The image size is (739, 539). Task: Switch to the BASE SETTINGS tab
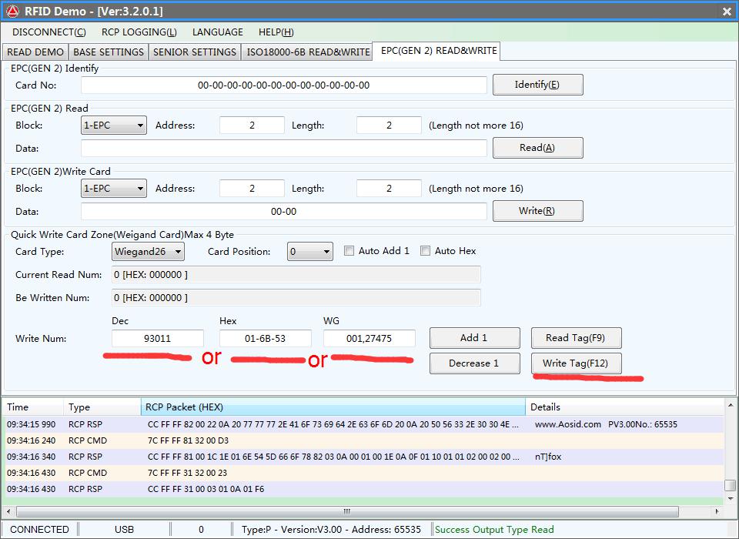(x=109, y=52)
